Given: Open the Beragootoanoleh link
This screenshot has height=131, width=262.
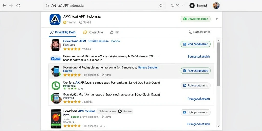Looking at the screenshot, I should tap(199, 57).
